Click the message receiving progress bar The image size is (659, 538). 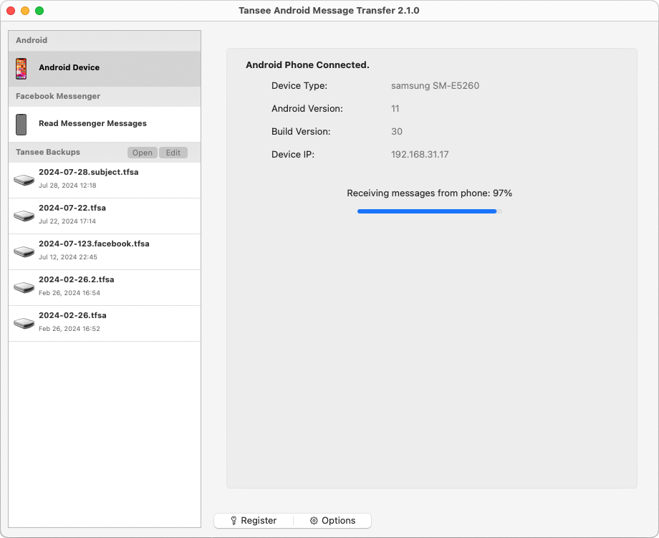click(430, 211)
